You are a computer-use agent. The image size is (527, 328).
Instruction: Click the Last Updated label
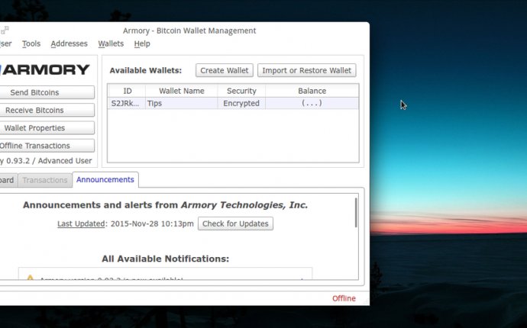coord(81,223)
